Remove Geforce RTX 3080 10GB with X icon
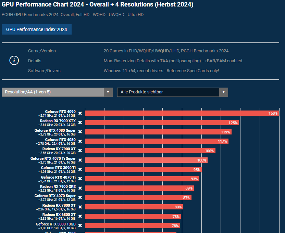This screenshot has height=233, width=285. [80, 225]
